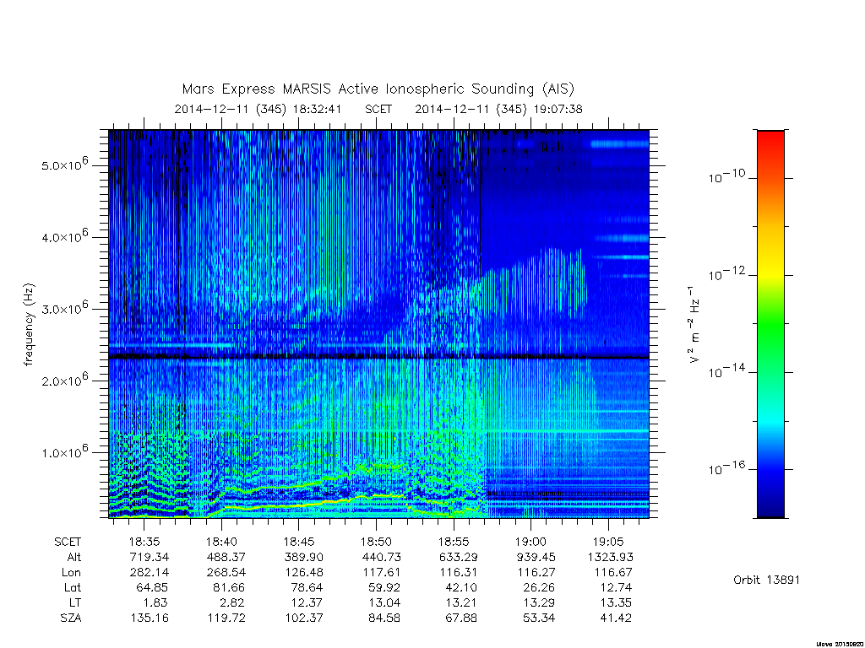Click the 'V² m⁻² Hz⁻¹' colorbar unit label

[694, 325]
